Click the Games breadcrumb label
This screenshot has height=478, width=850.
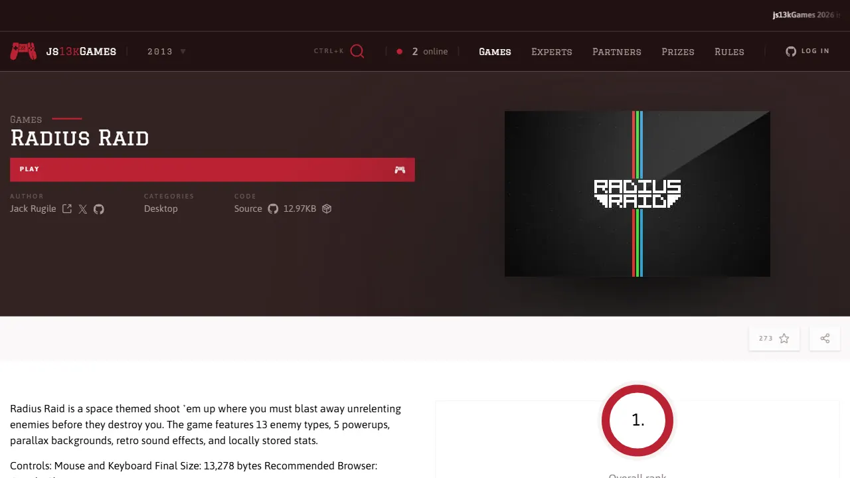pyautogui.click(x=26, y=119)
